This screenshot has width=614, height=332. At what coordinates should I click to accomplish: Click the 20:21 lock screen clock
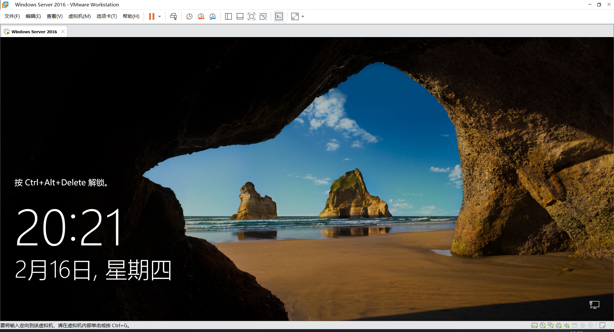coord(69,227)
